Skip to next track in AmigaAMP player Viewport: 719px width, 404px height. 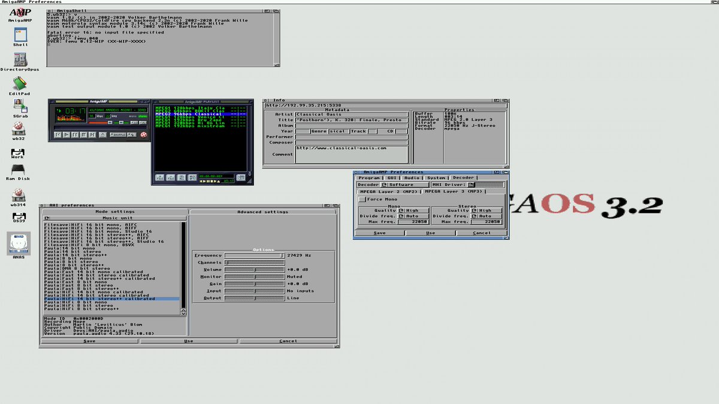click(x=92, y=135)
